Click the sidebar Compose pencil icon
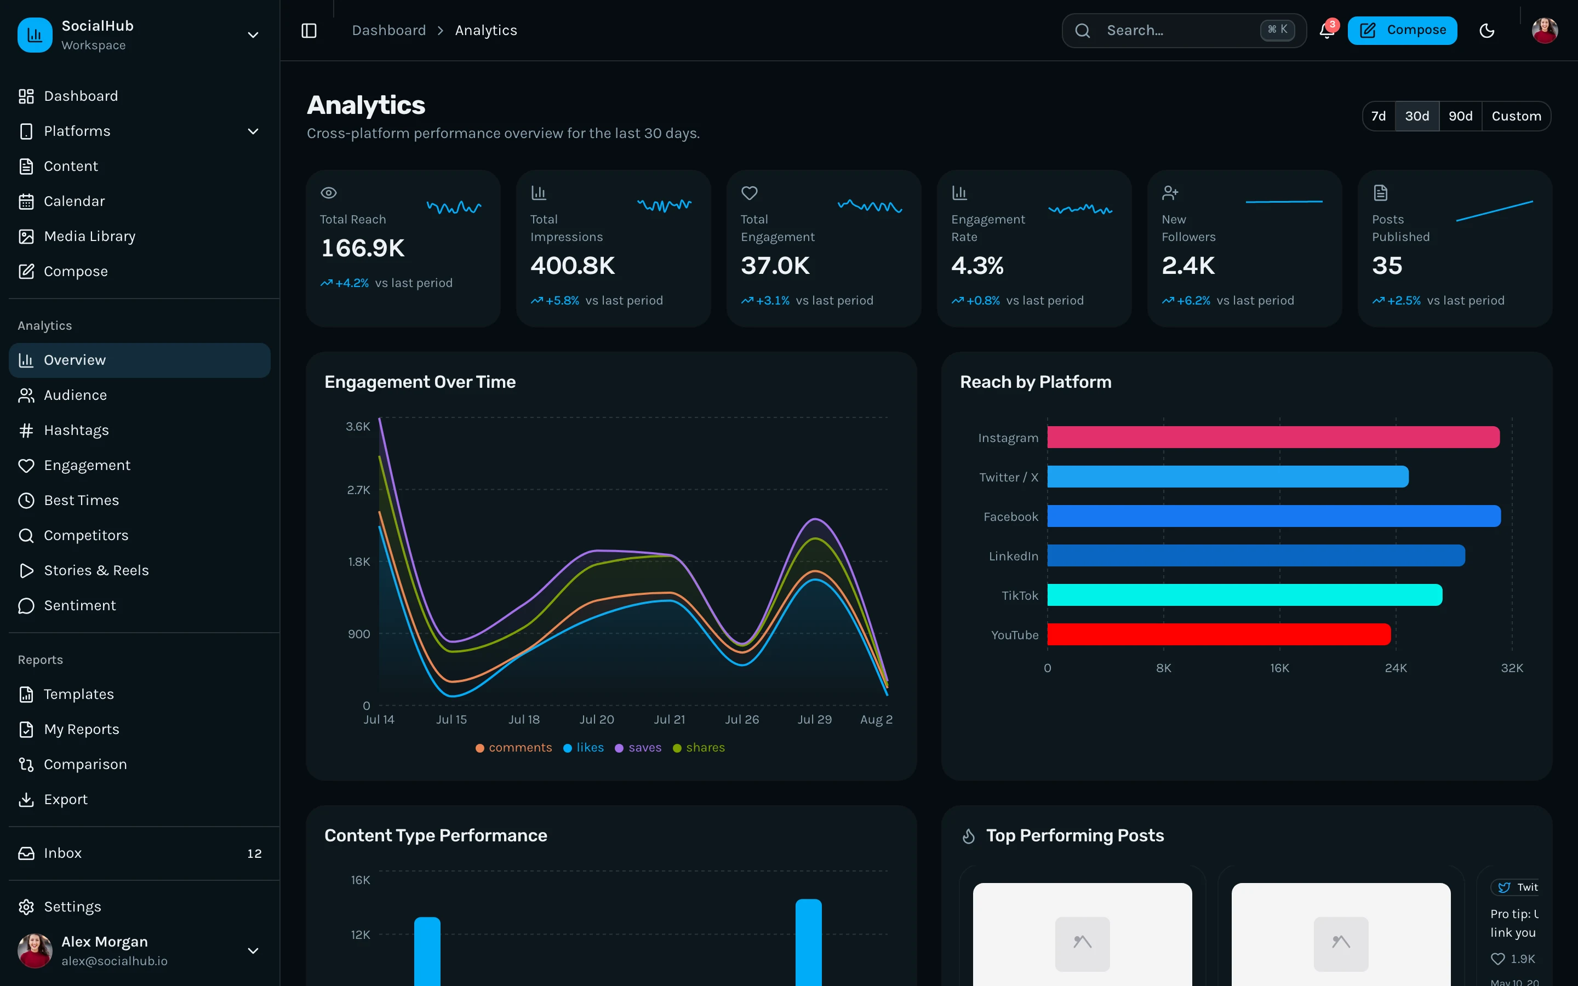 point(26,271)
